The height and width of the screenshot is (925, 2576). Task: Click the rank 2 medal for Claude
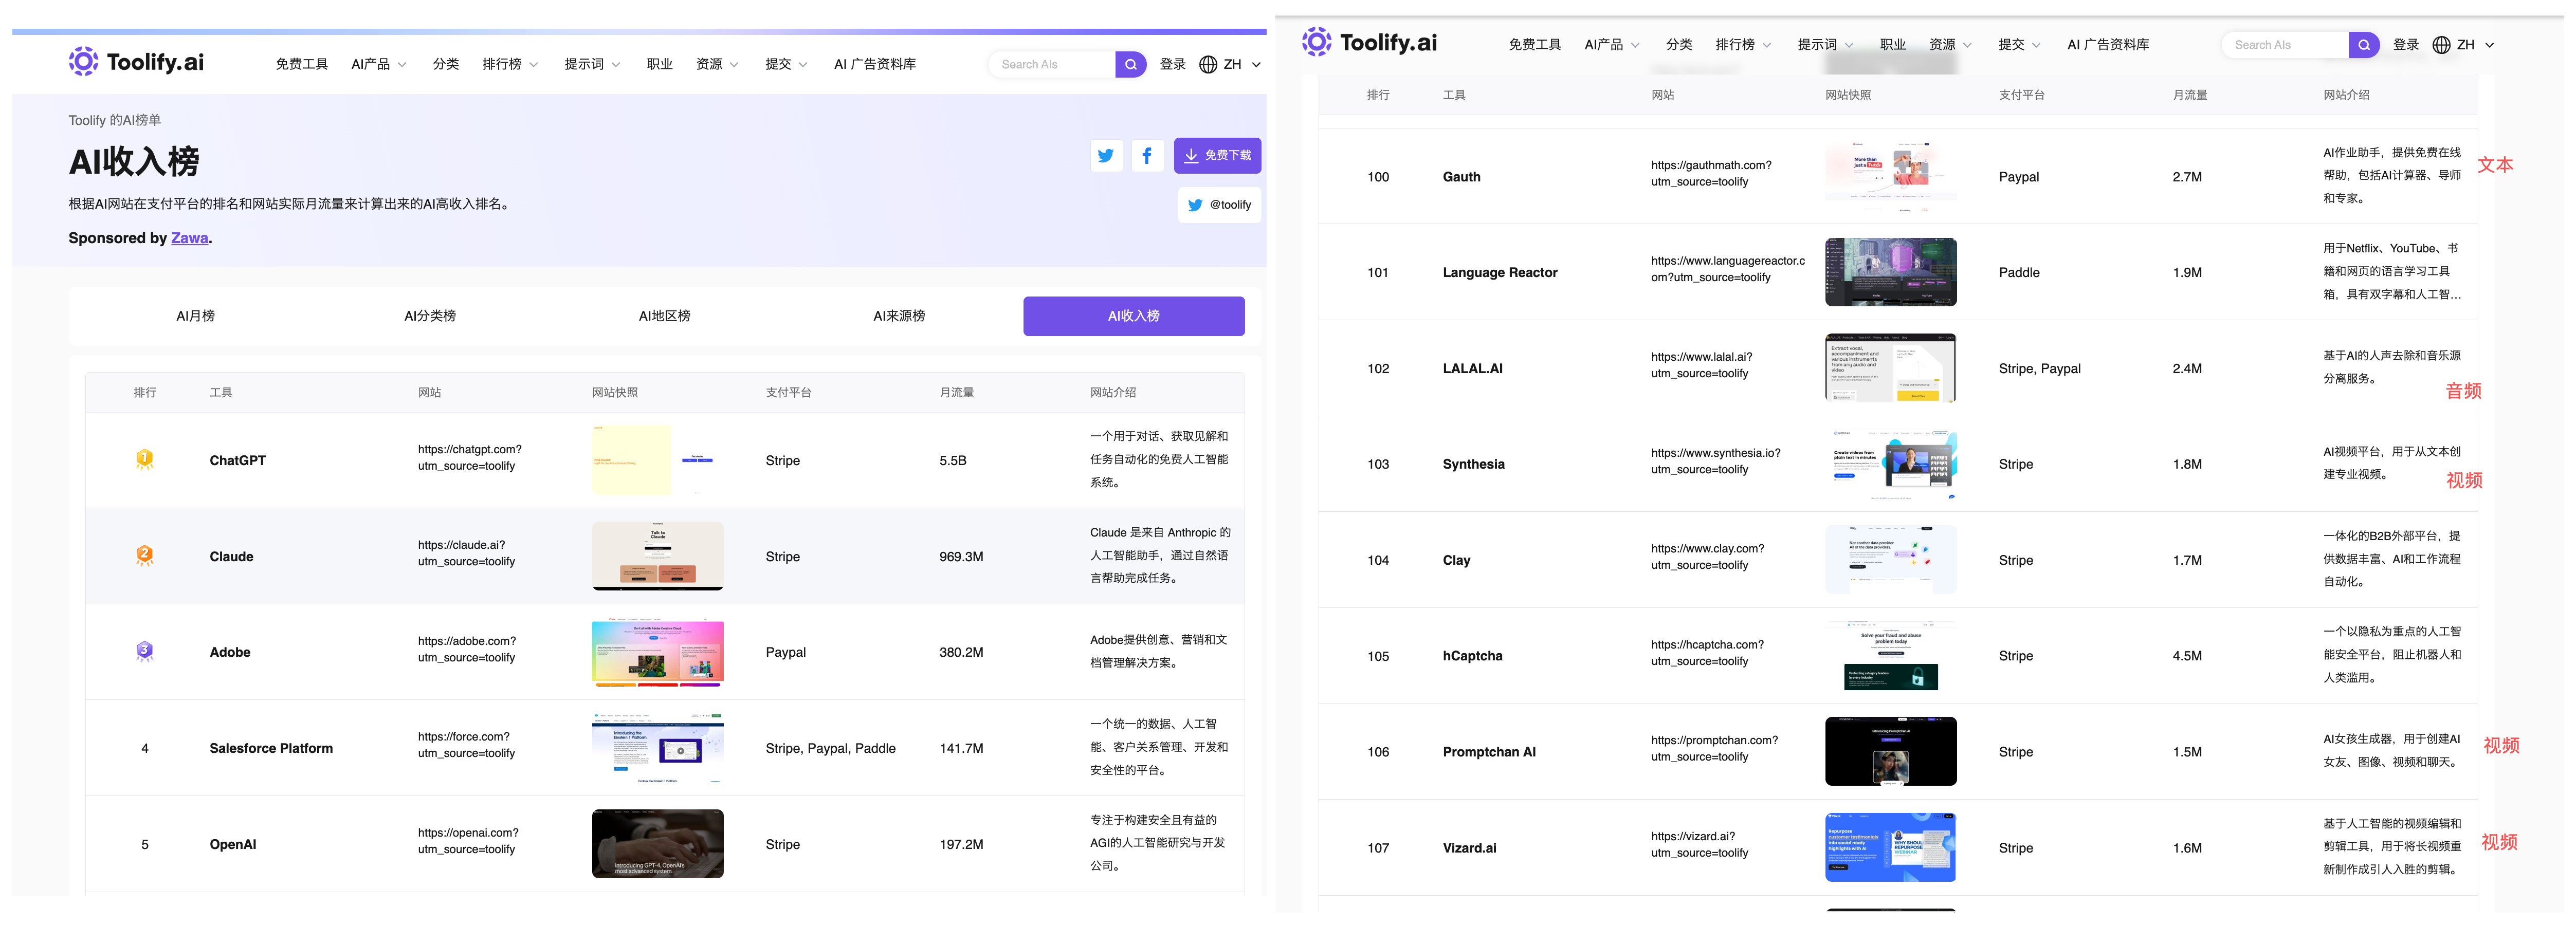pyautogui.click(x=145, y=555)
